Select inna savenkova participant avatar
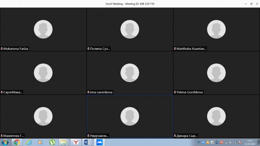This screenshot has height=146, width=260. 130,73
